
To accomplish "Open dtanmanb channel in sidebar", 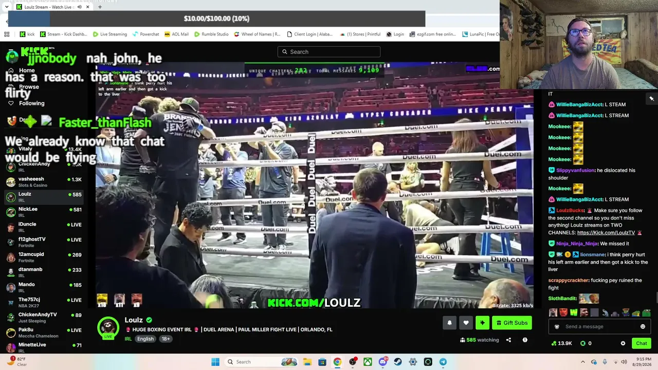I will coord(44,272).
